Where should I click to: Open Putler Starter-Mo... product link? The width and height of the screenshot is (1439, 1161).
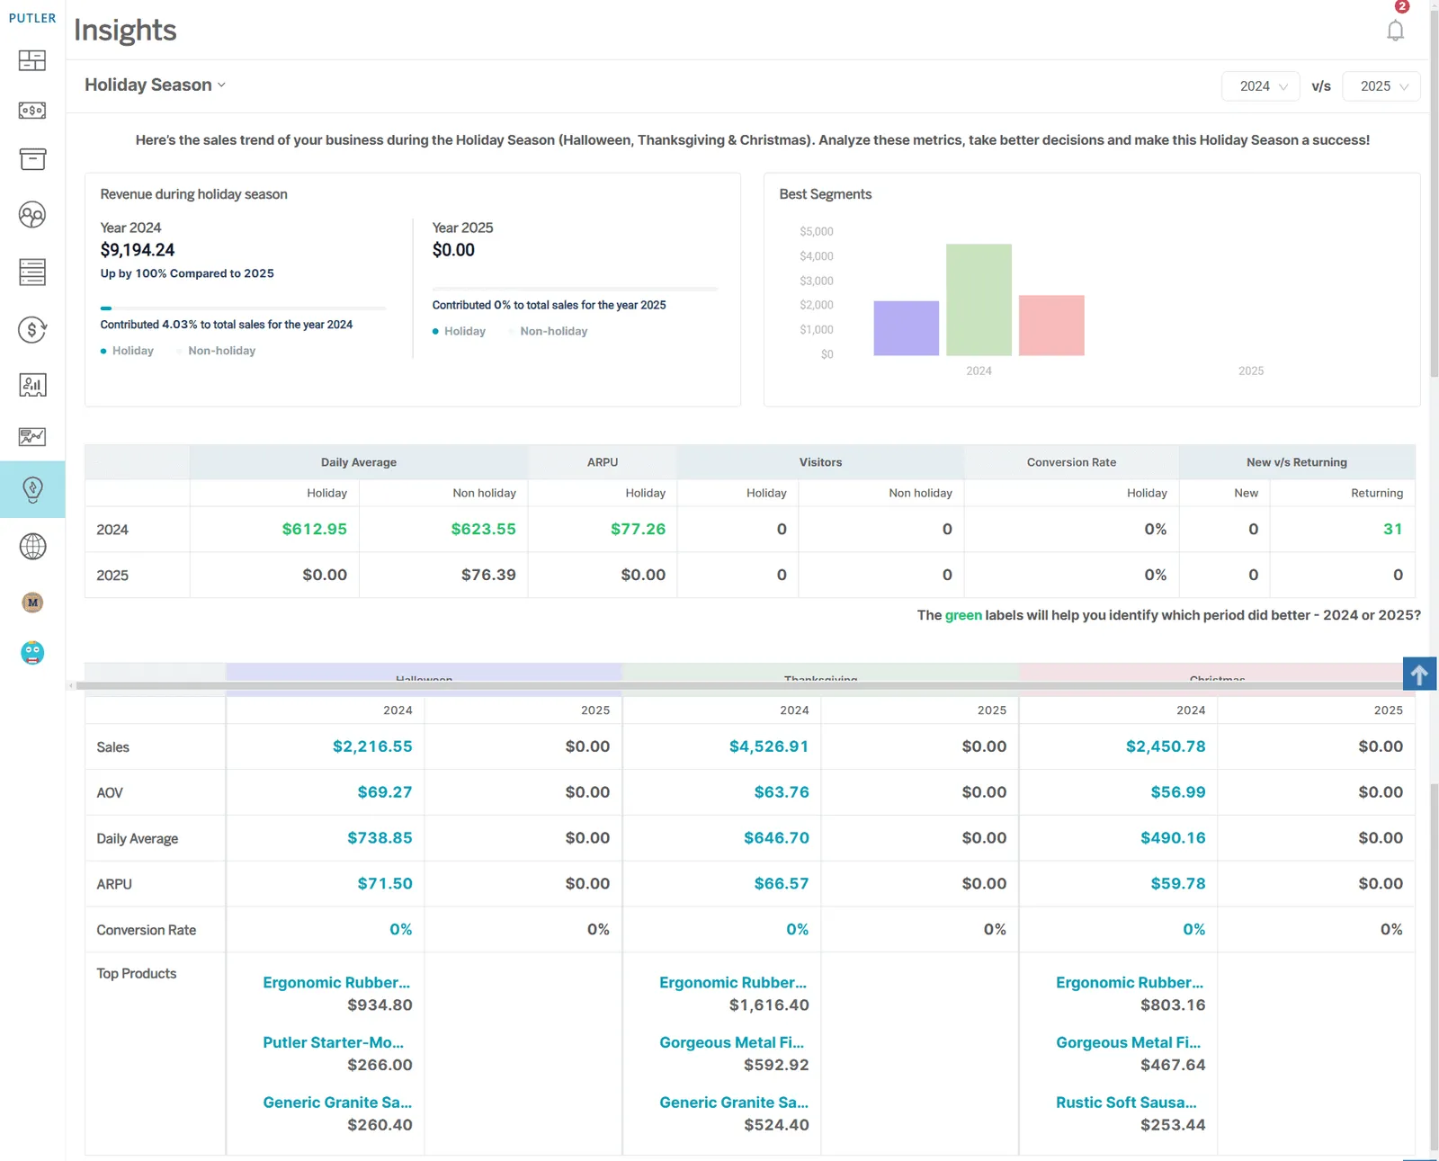pos(333,1042)
